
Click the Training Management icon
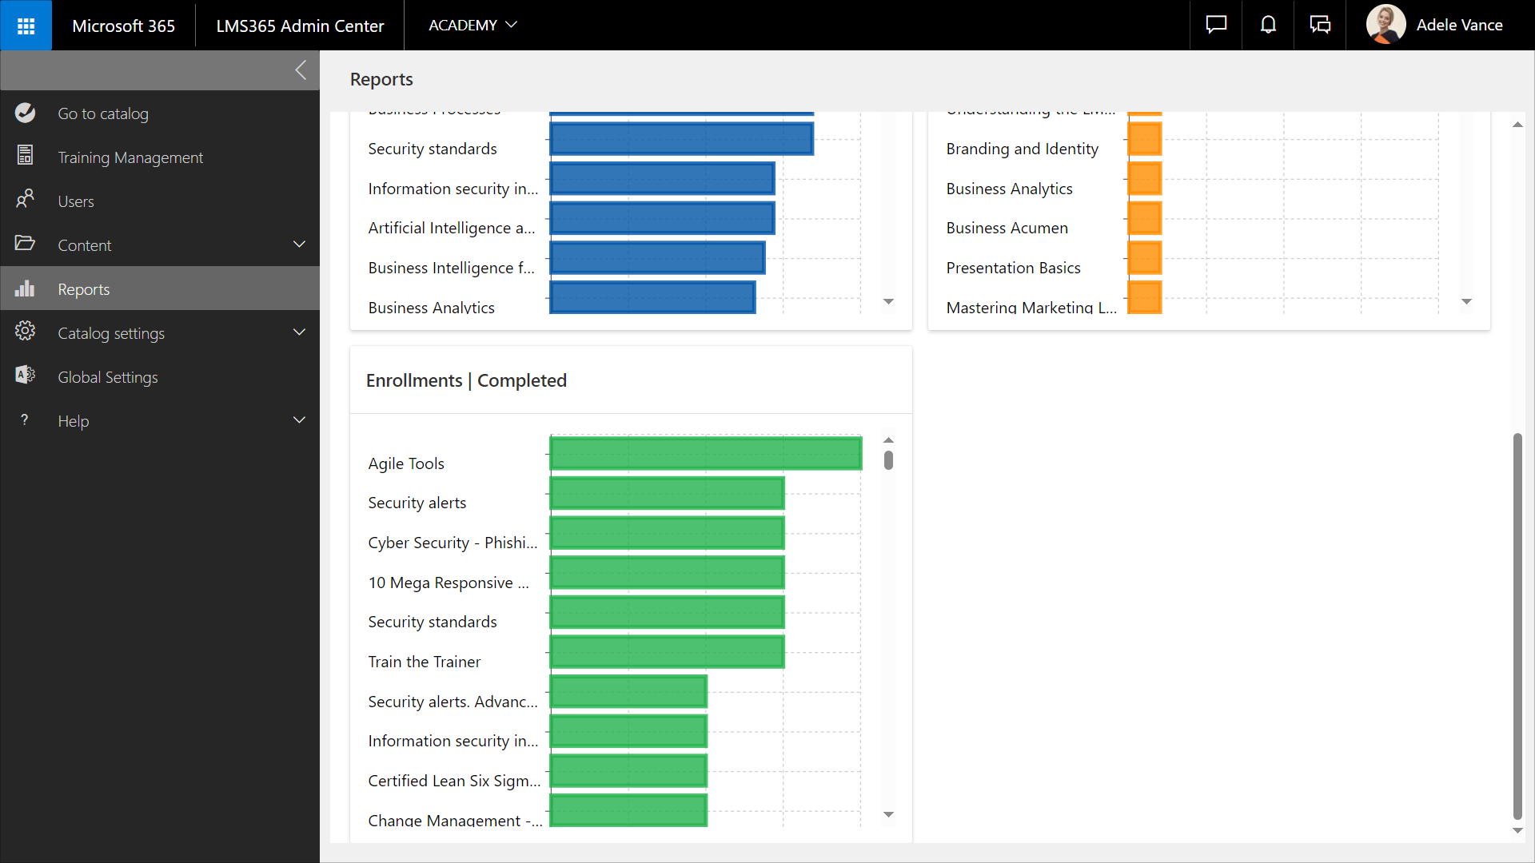pyautogui.click(x=25, y=157)
